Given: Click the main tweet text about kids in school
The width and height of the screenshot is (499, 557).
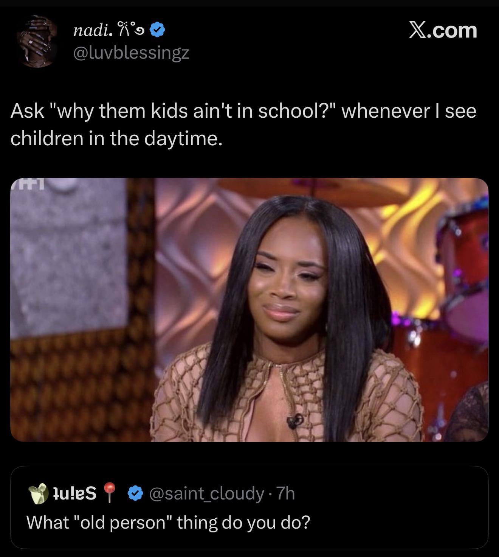Looking at the screenshot, I should (x=243, y=124).
